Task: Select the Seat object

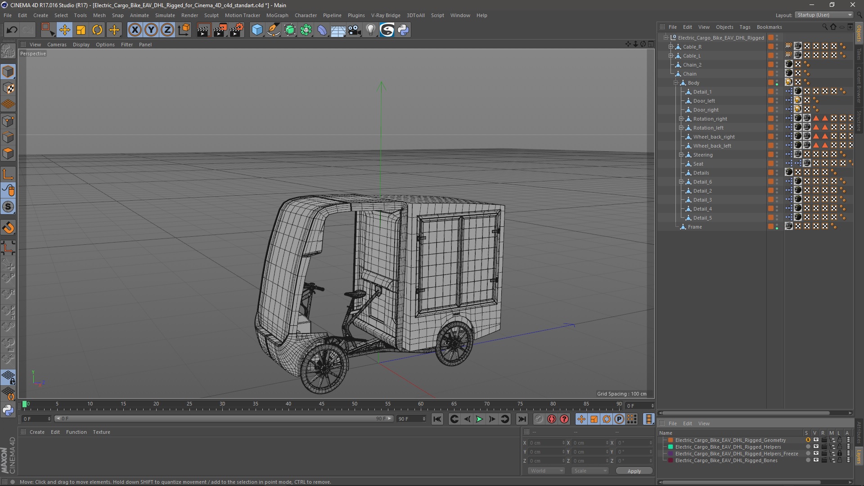Action: 698,164
